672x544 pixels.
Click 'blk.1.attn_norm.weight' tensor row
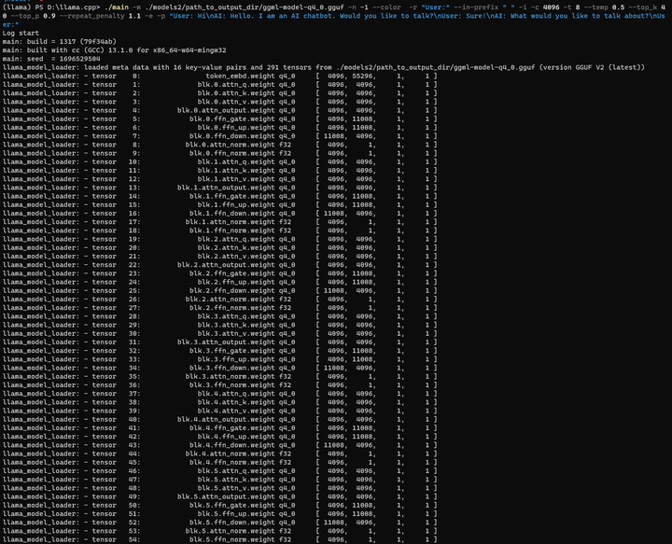tap(219, 222)
